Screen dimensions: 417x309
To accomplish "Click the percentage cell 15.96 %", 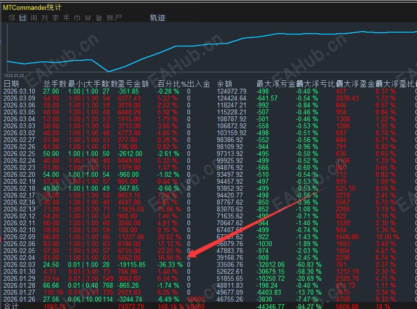I will coord(169,209).
